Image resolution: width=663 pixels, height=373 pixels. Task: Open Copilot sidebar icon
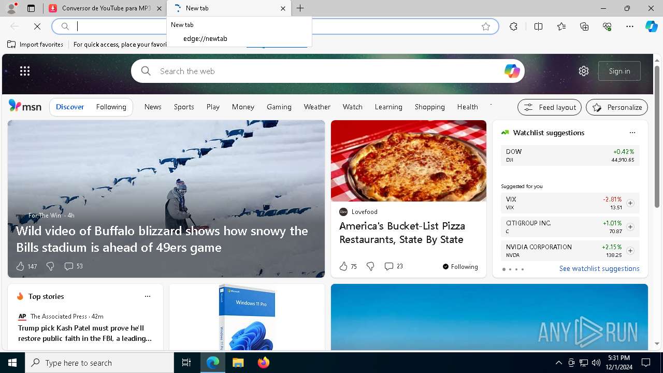click(x=651, y=26)
